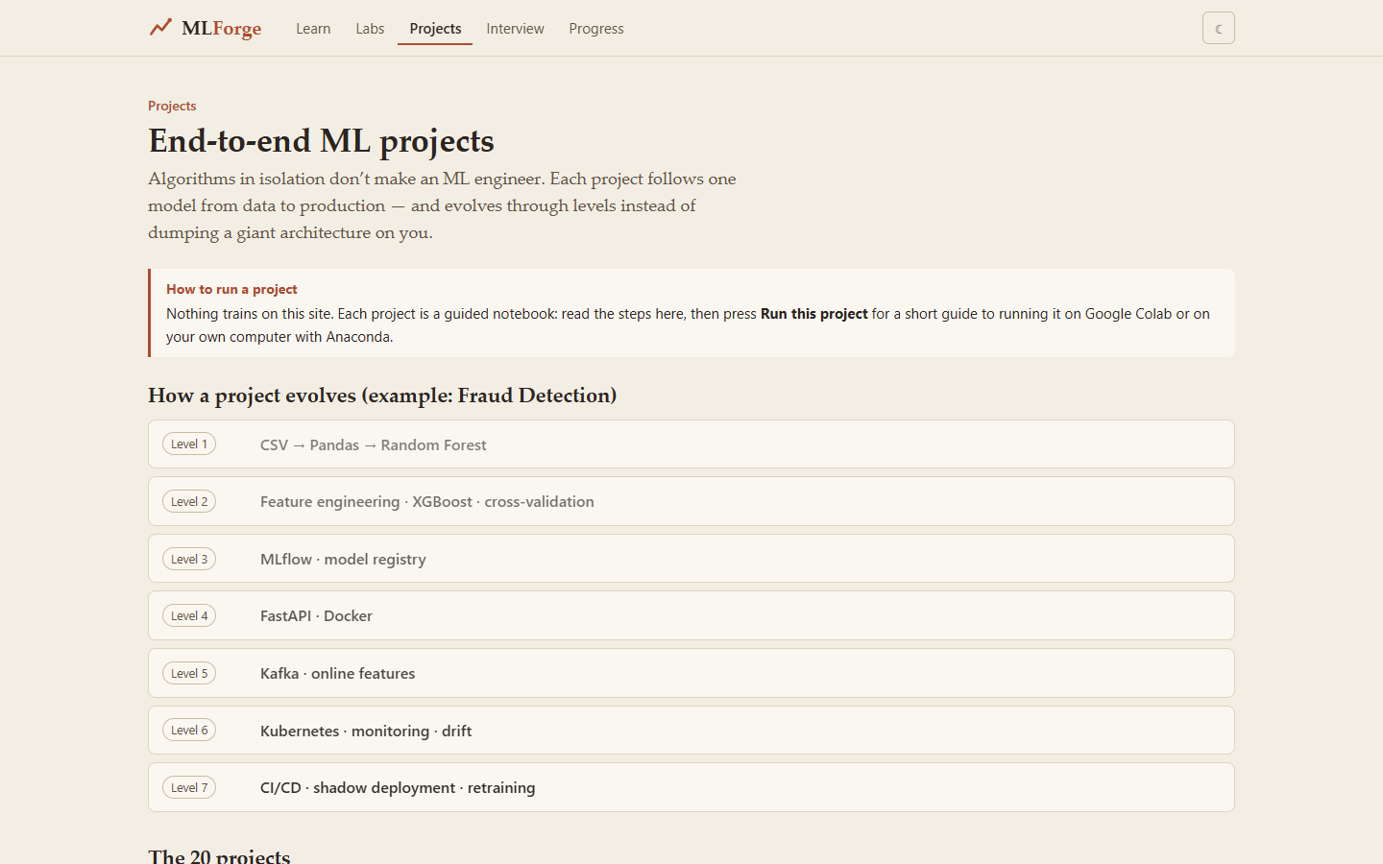
Task: Click the Level 2 pill badge
Action: coord(189,501)
